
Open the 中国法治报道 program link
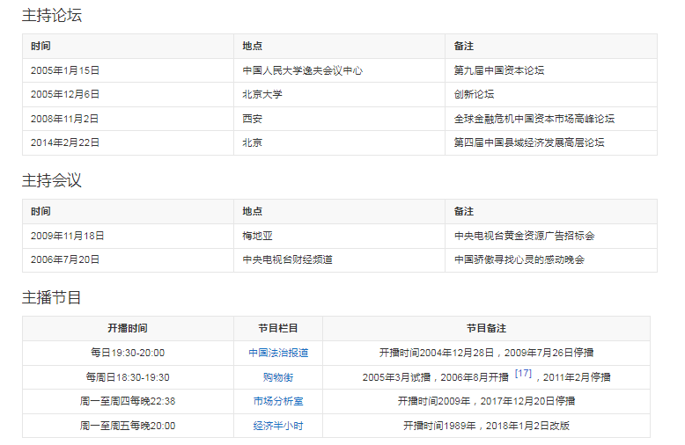(278, 353)
